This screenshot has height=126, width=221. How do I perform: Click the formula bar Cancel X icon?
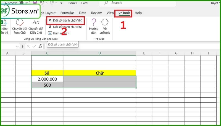28,46
